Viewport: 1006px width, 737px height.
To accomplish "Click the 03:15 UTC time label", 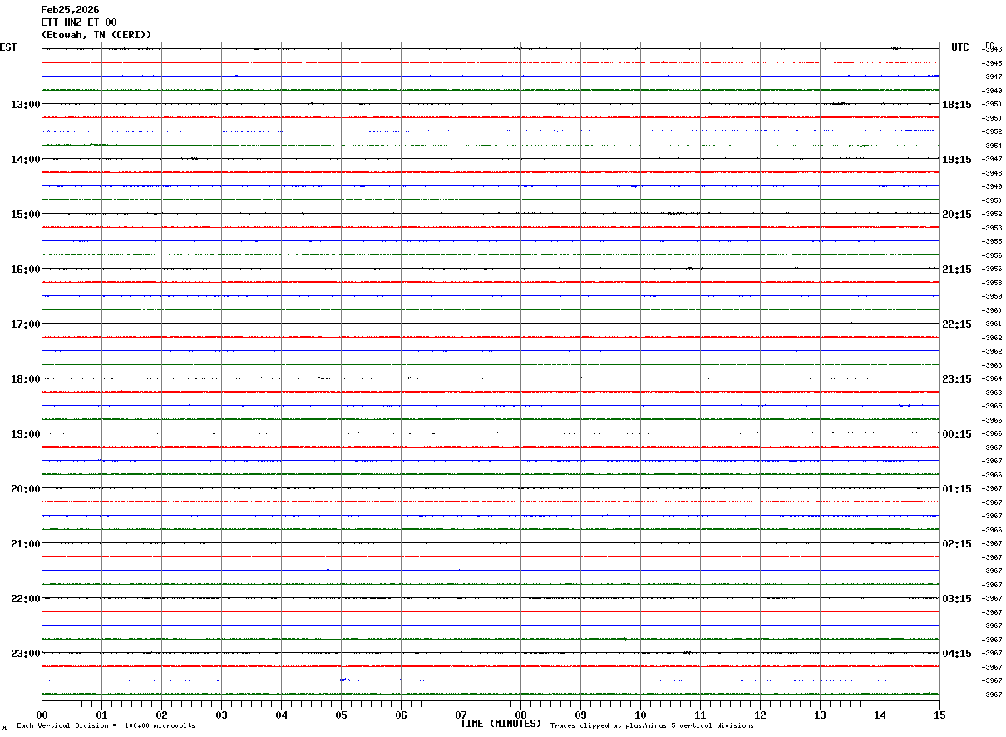I will [x=957, y=599].
